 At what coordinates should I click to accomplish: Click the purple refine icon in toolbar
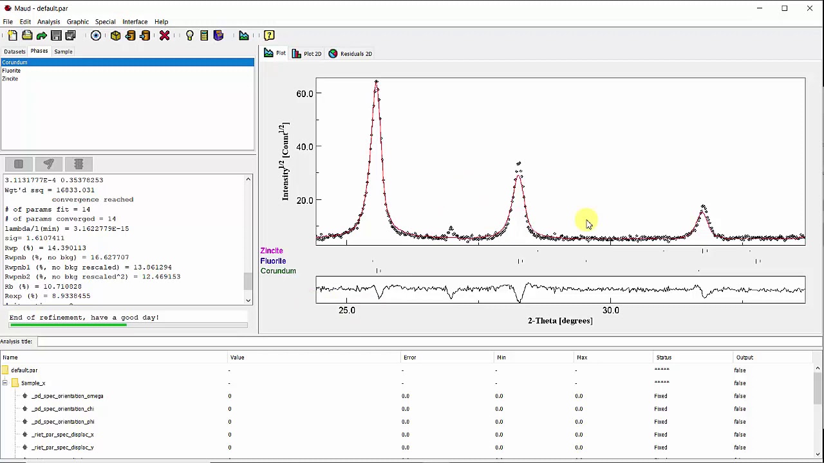point(218,35)
